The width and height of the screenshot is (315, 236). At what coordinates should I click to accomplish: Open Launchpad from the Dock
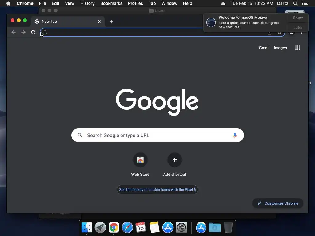click(100, 227)
